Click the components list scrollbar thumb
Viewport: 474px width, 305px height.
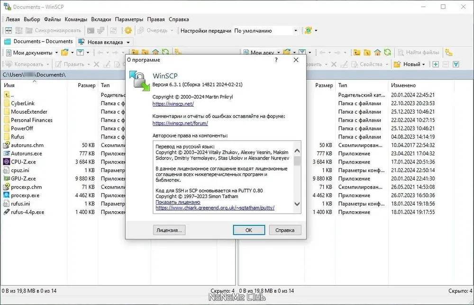pyautogui.click(x=297, y=161)
